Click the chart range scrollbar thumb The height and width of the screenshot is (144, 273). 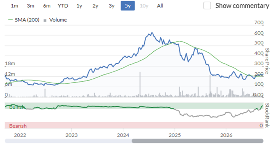[197, 141]
